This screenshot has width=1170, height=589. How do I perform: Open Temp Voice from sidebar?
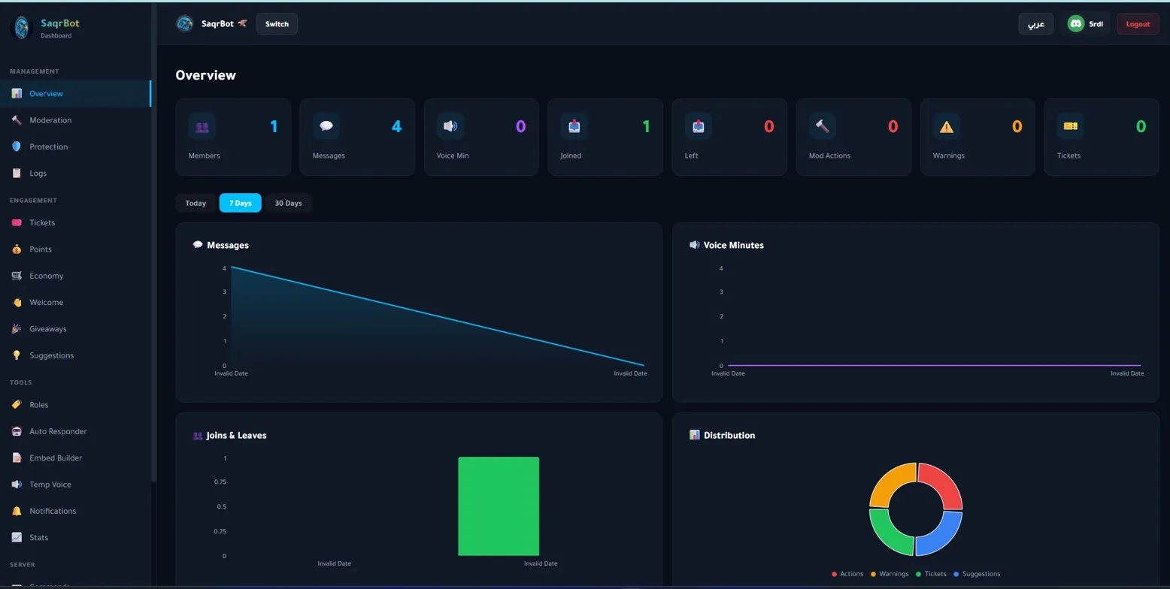pyautogui.click(x=75, y=485)
